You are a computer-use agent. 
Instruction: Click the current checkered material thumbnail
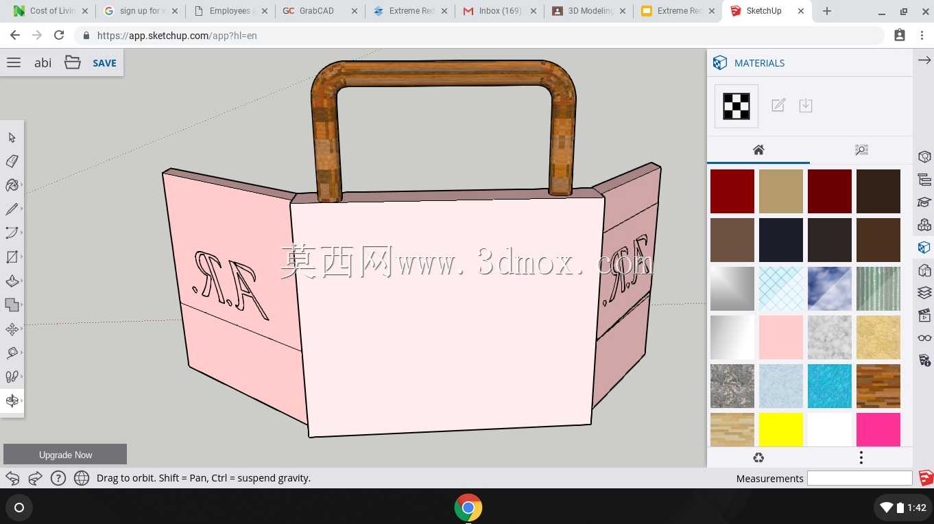tap(737, 106)
